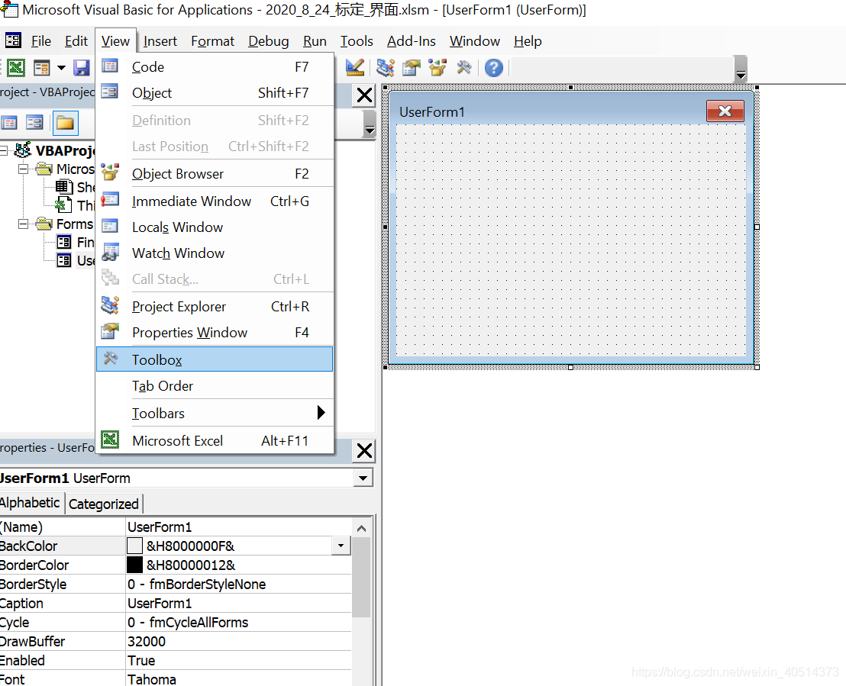Click Object Browser icon in toolbar
The height and width of the screenshot is (686, 846).
438,68
